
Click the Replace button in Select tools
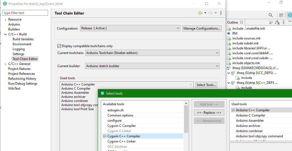(209, 113)
